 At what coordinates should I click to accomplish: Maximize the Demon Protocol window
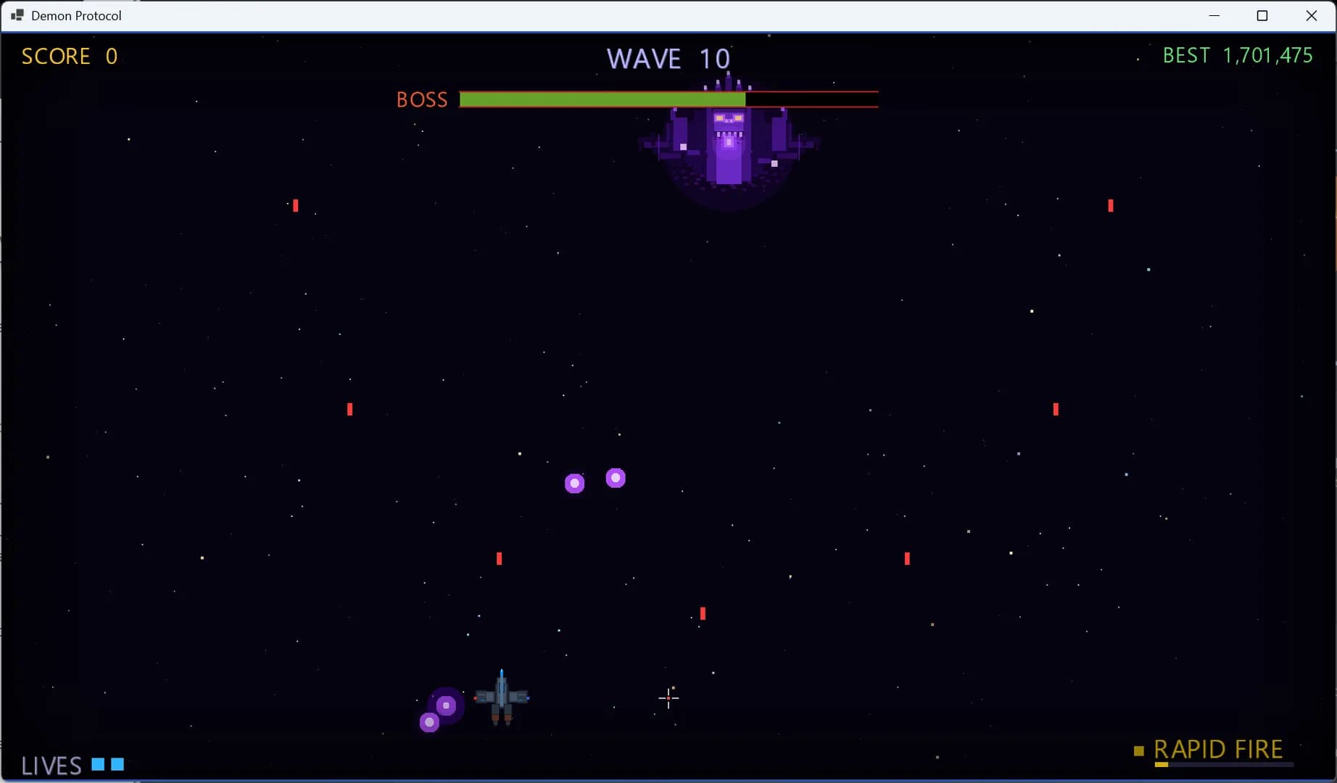[x=1262, y=15]
